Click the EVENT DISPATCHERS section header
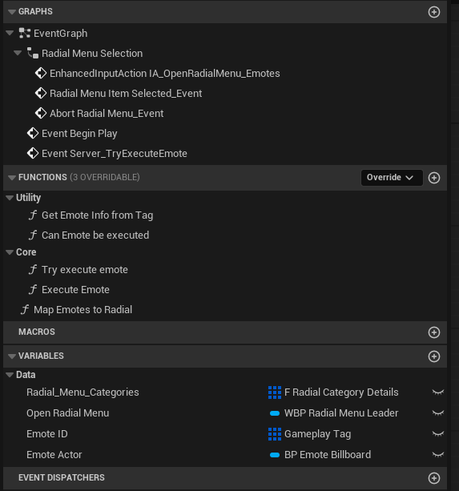The width and height of the screenshot is (459, 491). [225, 478]
